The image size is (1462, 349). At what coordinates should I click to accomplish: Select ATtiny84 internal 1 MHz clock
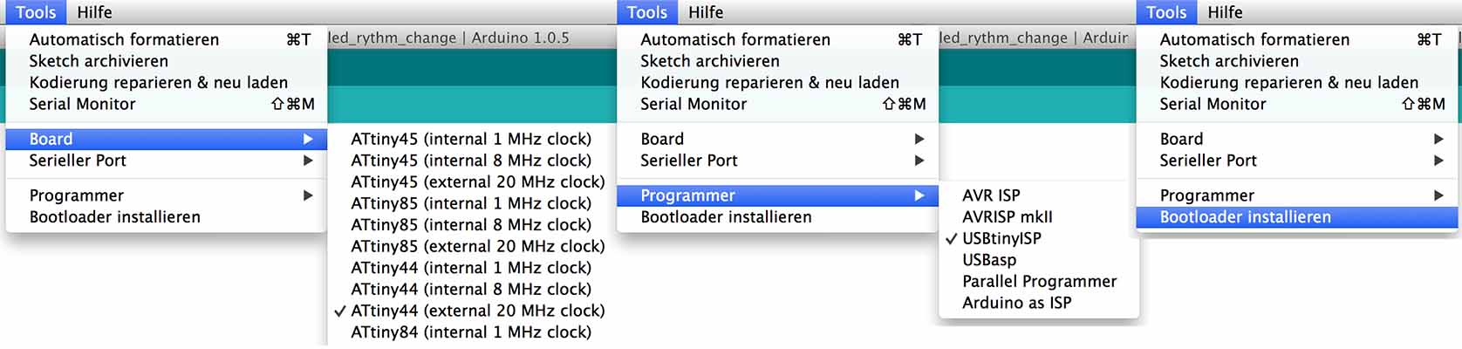pos(470,332)
